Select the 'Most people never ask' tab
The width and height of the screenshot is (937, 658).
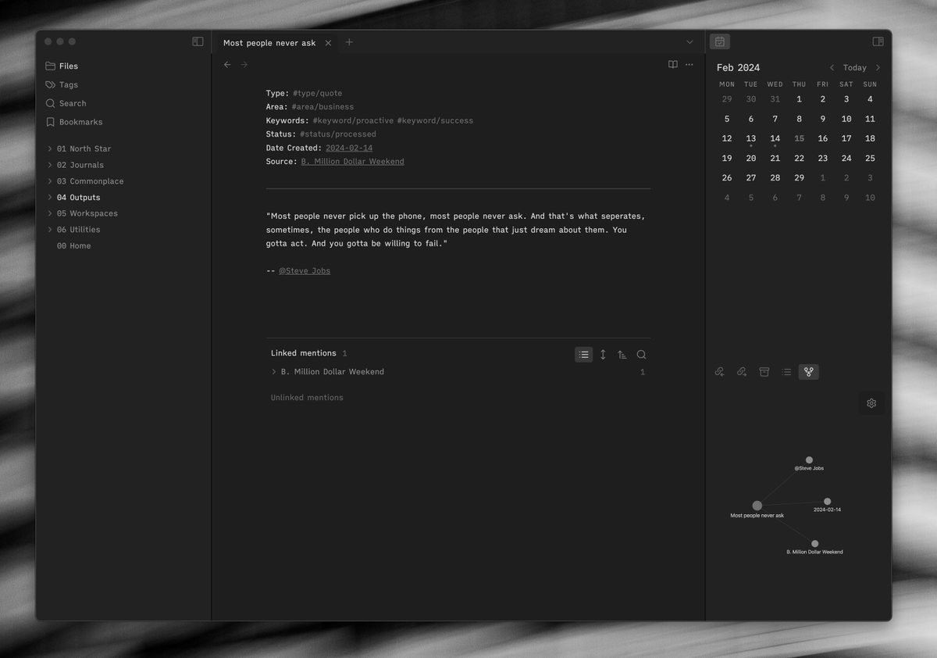tap(269, 43)
